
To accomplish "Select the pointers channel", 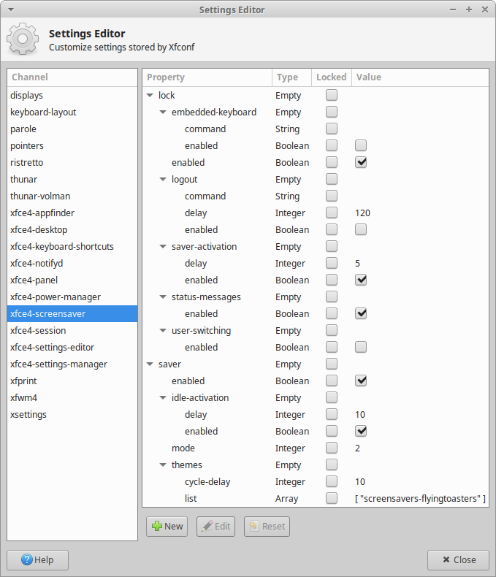I will [72, 146].
